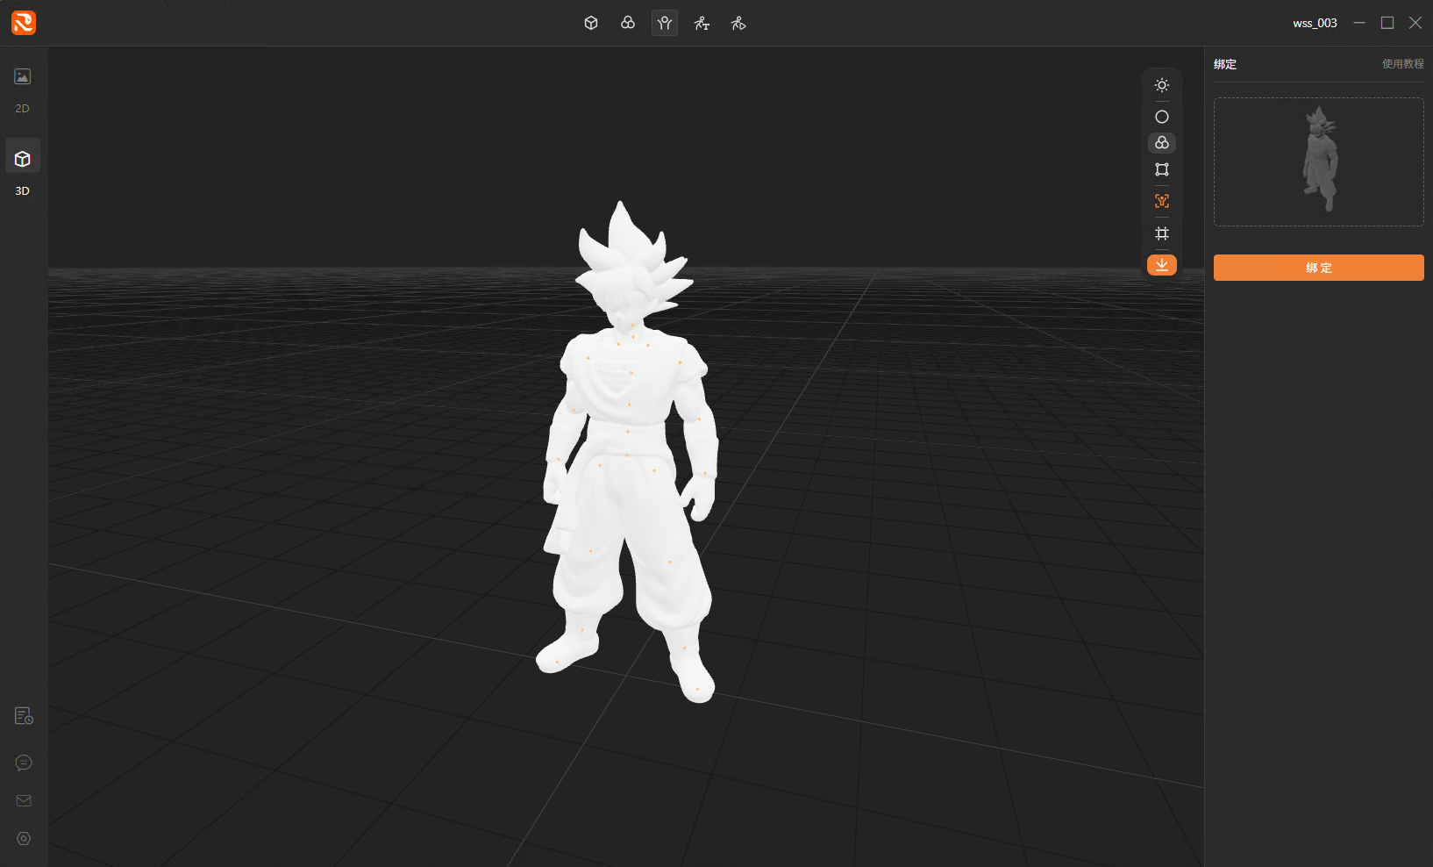Select the rigging figure step in top toolbar

(665, 23)
